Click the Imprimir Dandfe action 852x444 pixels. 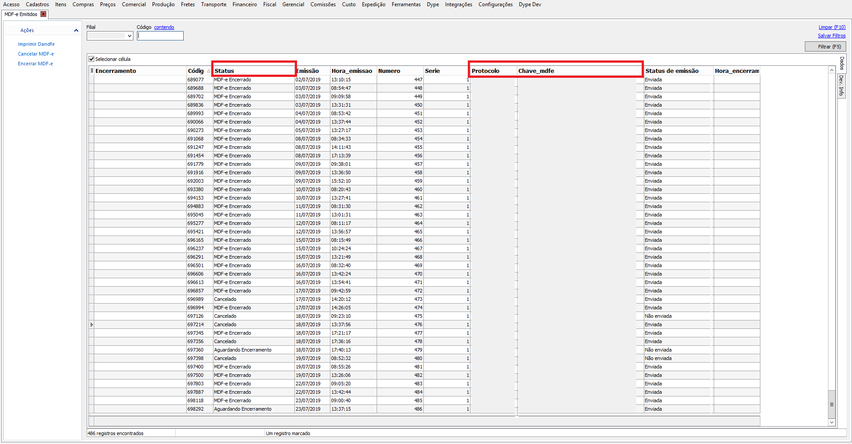[x=36, y=44]
